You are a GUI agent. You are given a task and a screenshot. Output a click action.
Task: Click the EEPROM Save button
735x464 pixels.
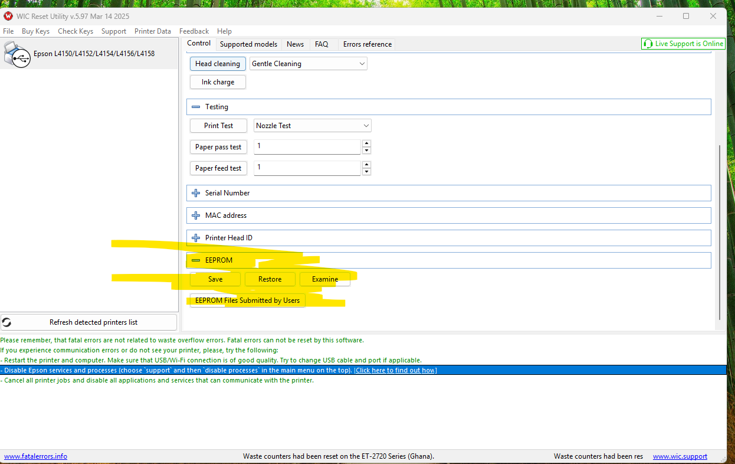[215, 279]
